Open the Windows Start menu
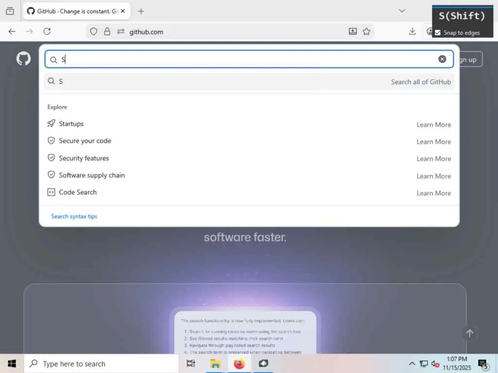This screenshot has width=498, height=373. 12,363
